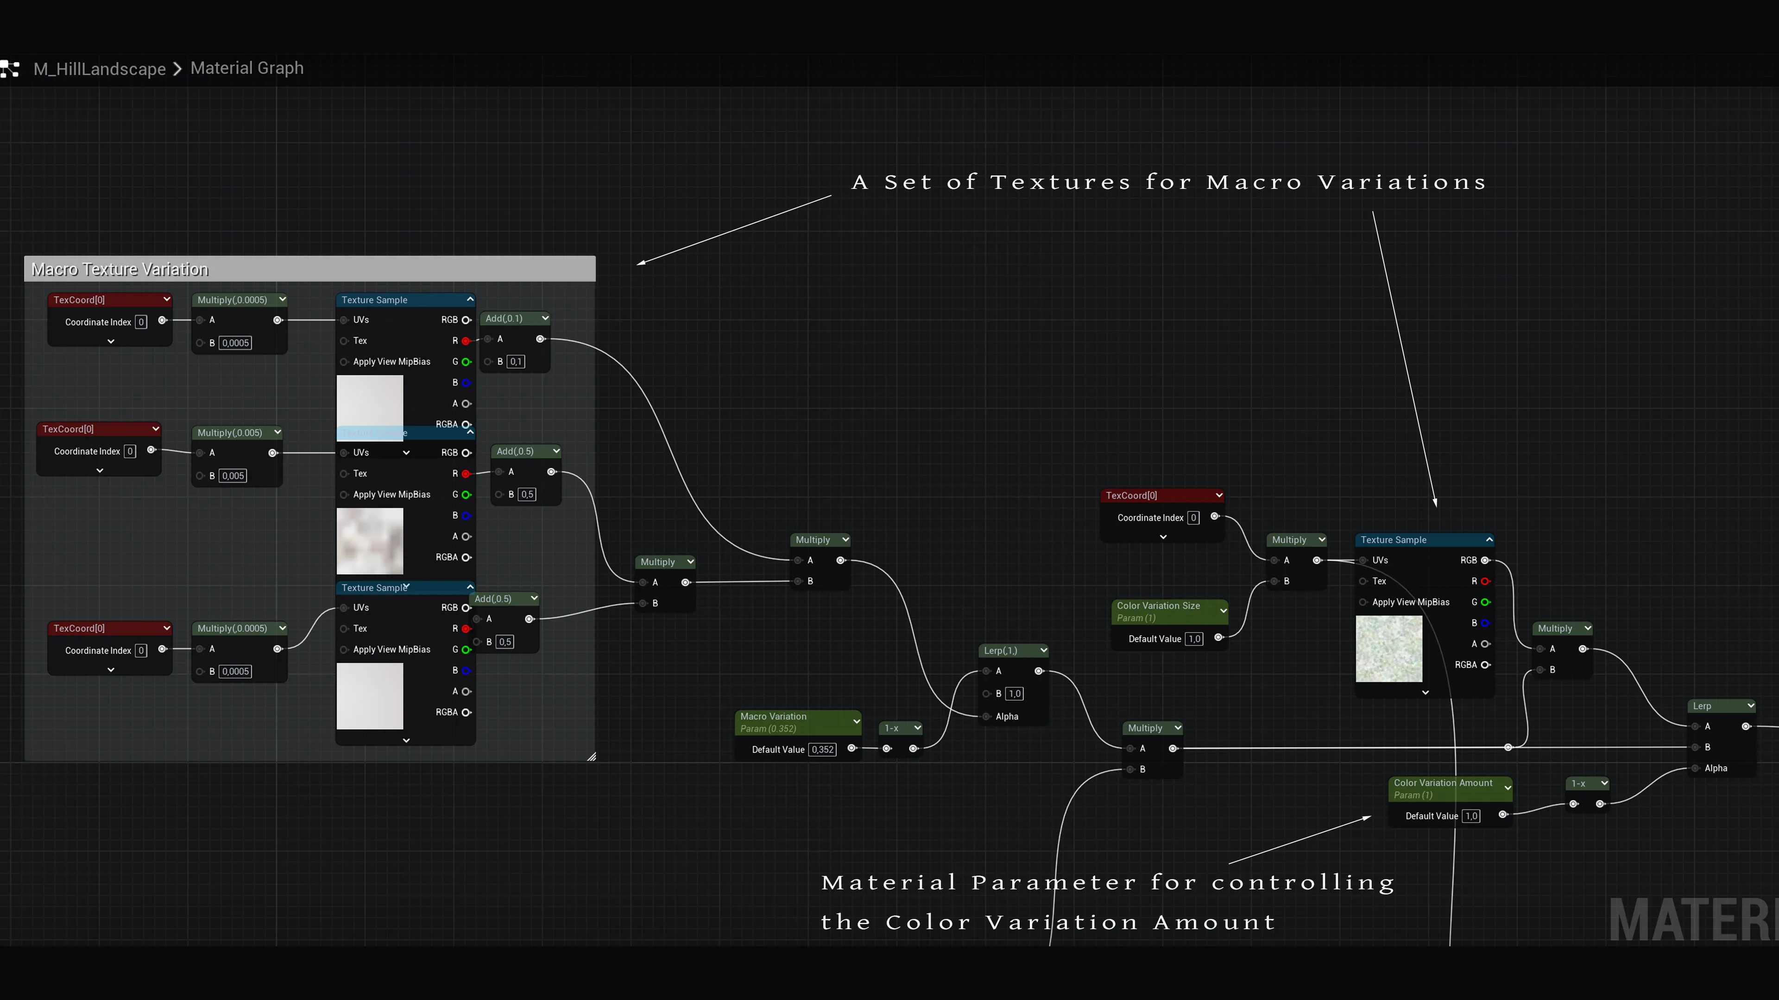1779x1000 pixels.
Task: Toggle the Tex input pin on right Texture Sample
Action: coord(1363,581)
